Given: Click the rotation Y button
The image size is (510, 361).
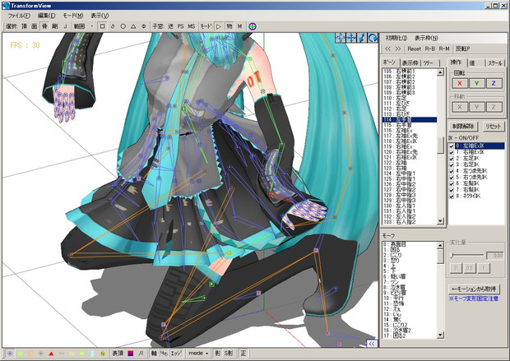Looking at the screenshot, I should [476, 83].
